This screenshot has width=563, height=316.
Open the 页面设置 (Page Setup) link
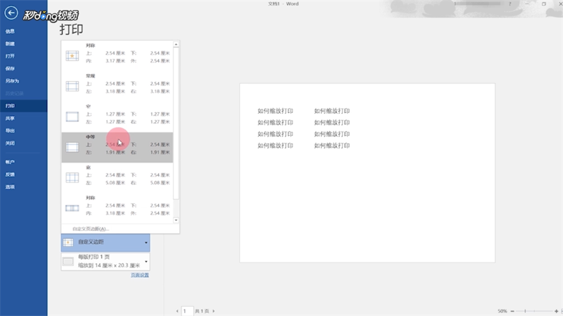[x=139, y=275]
